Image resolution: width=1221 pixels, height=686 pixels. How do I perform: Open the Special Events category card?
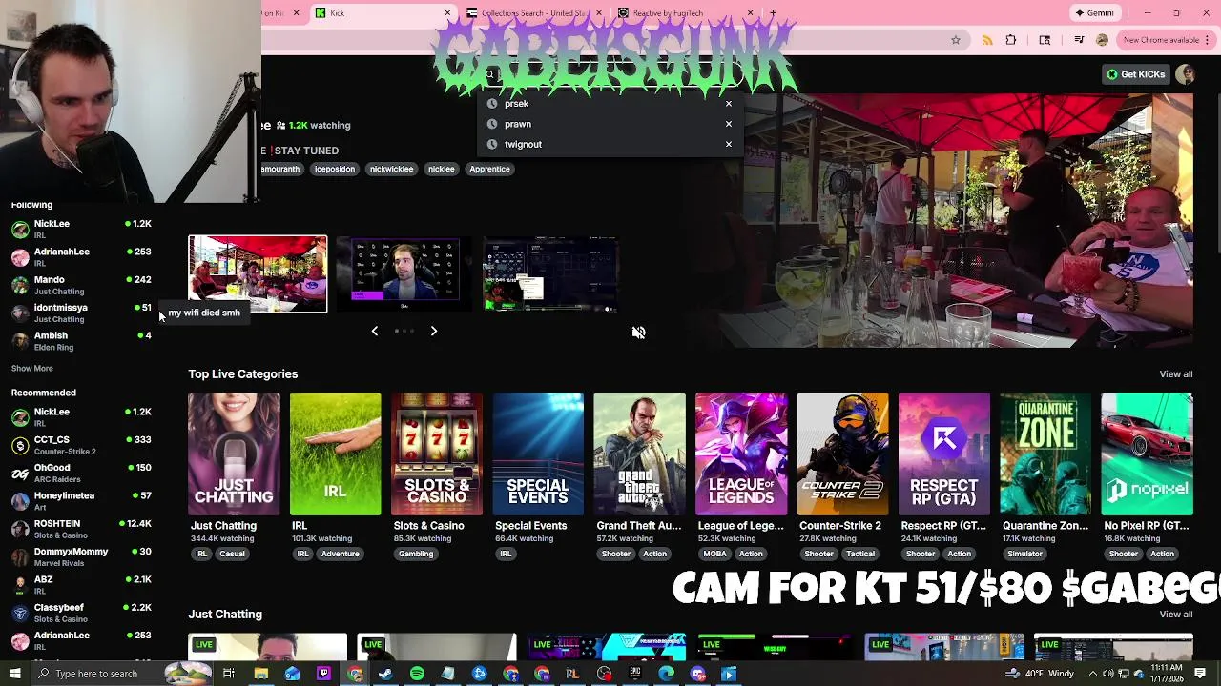tap(538, 454)
